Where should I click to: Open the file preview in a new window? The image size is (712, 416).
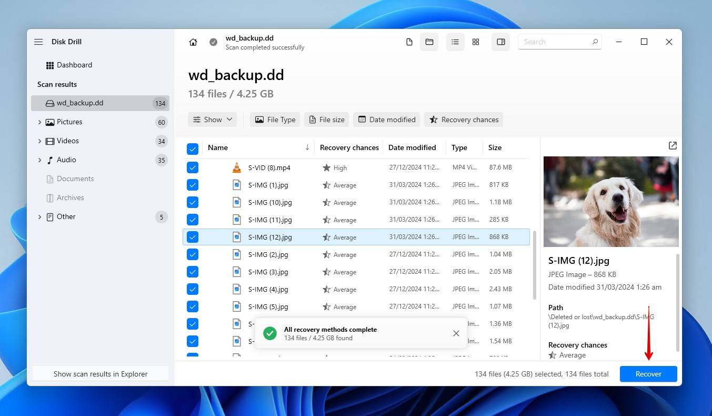[673, 145]
